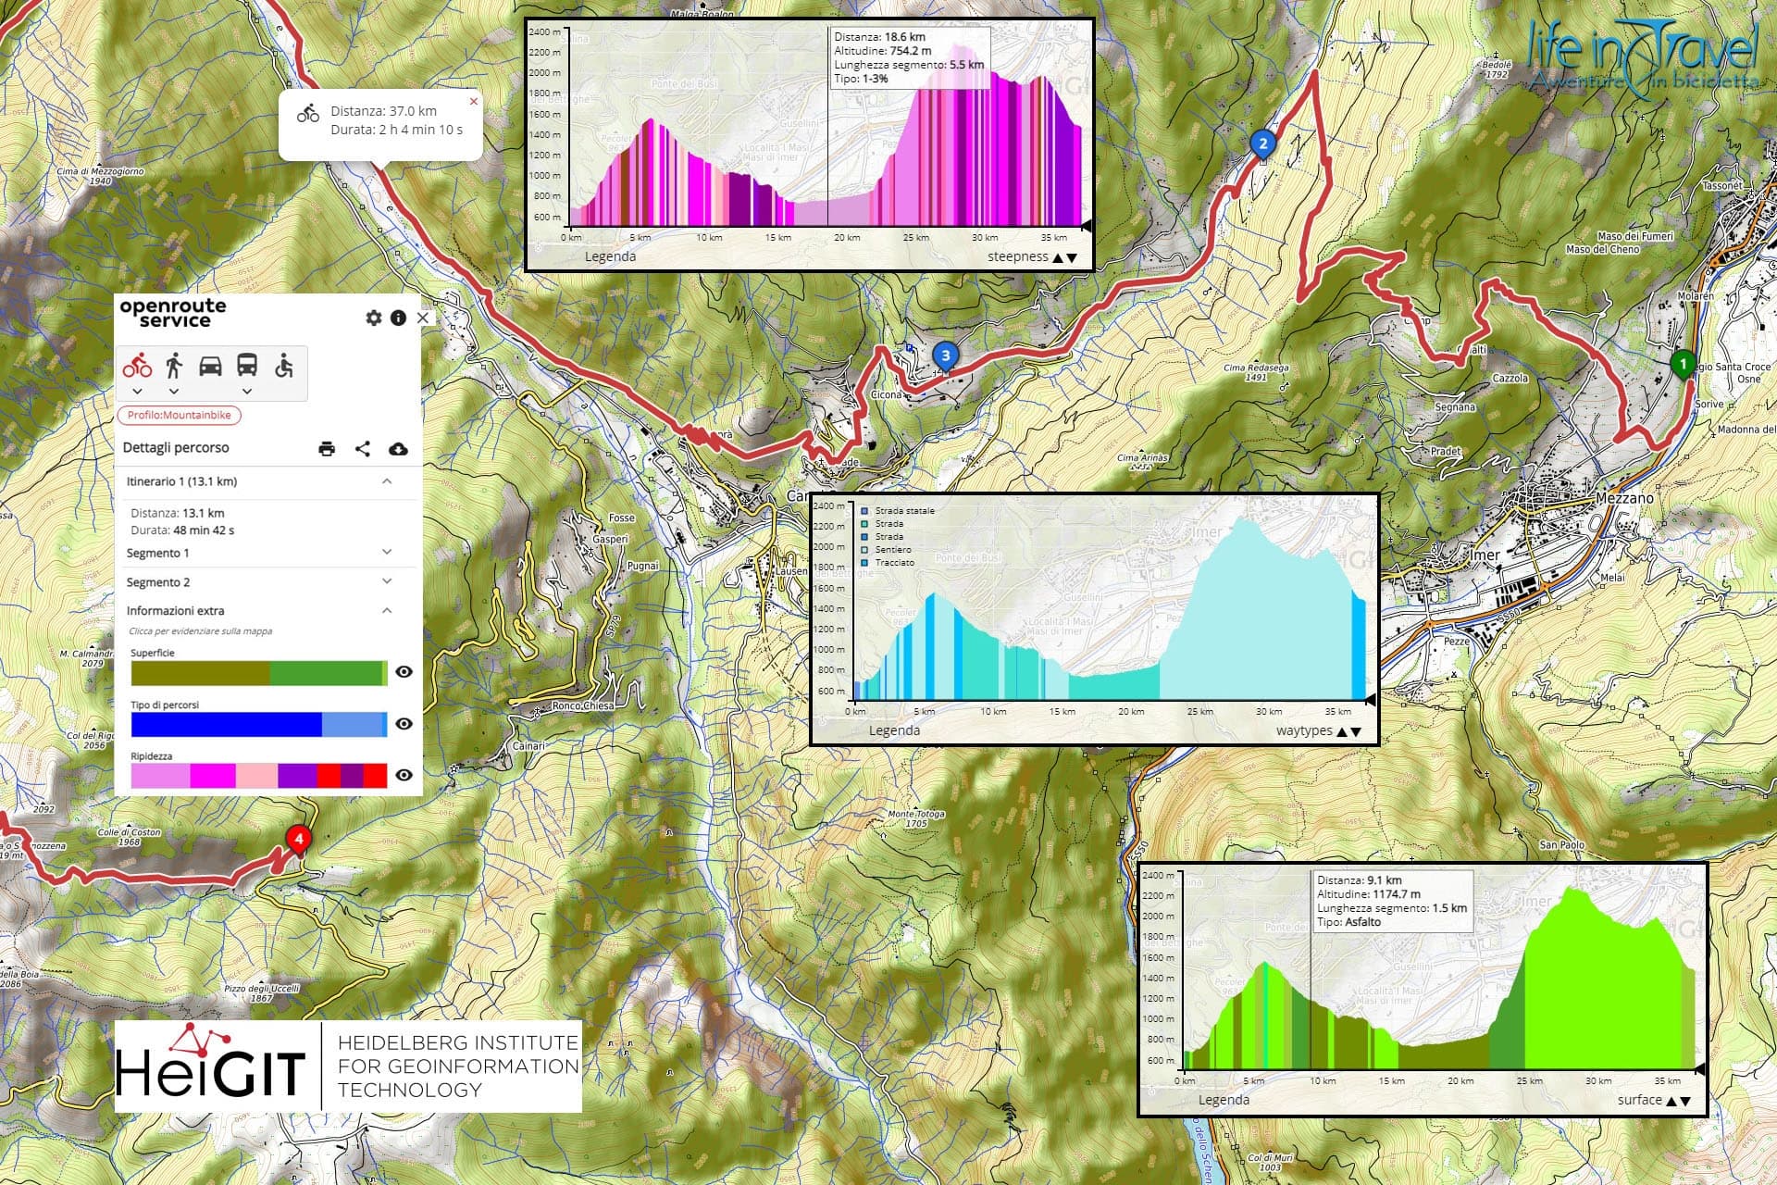Screen dimensions: 1777x1185
Task: Open Legenda on waytypes chart
Action: (894, 730)
